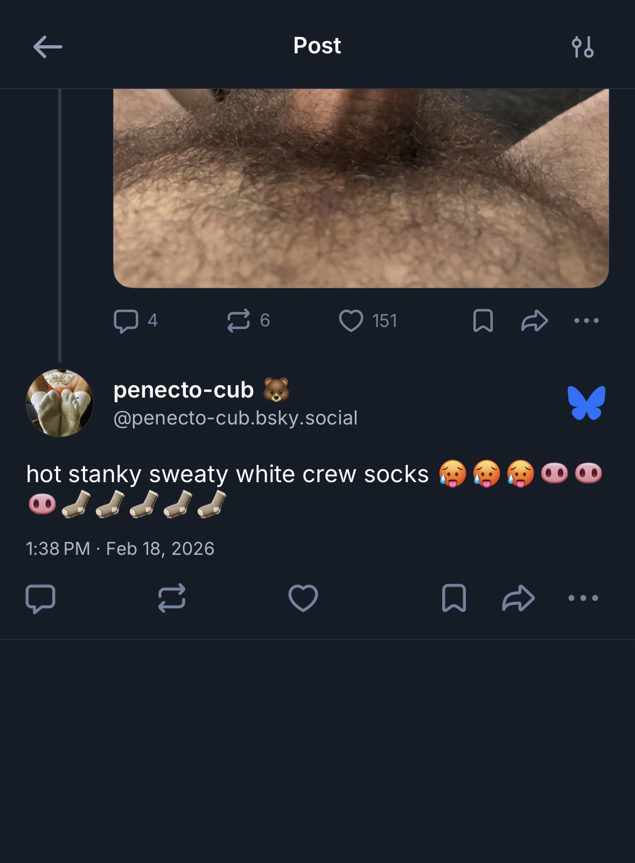
Task: Bookmark the parent post above
Action: coord(483,321)
